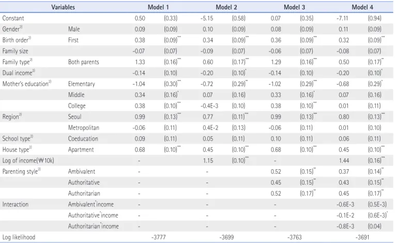Click the 'Metropolitan' sub-label

click(83, 127)
